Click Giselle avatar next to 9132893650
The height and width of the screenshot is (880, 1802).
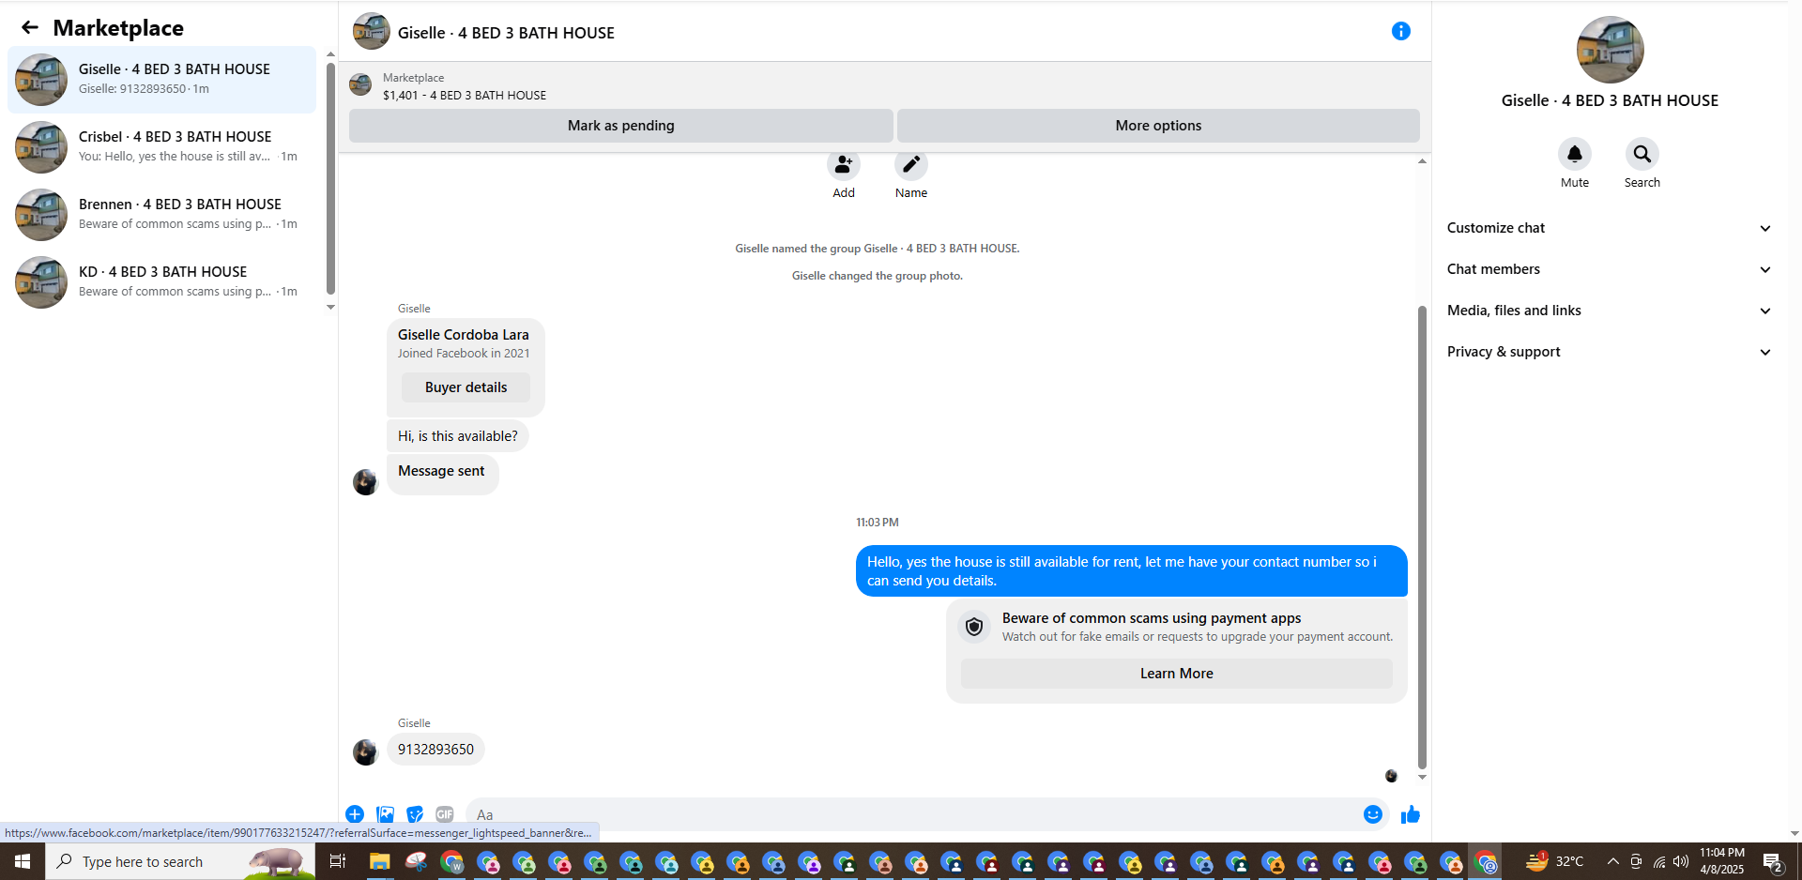[365, 751]
